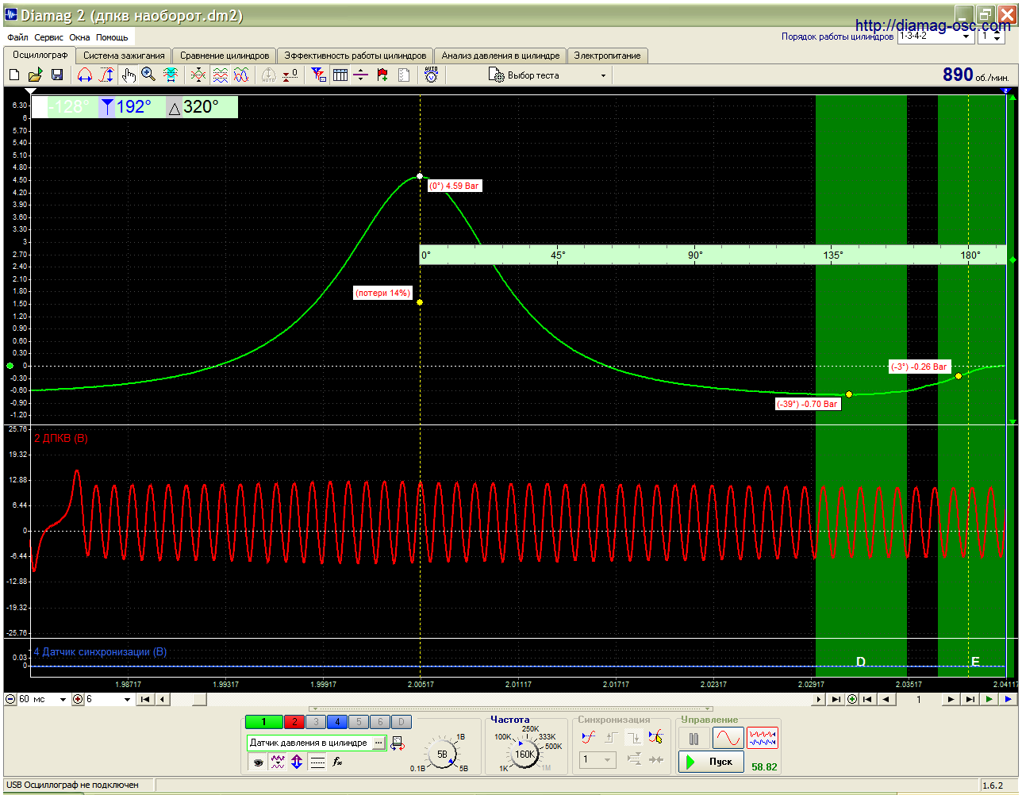Switch to Эффективность работы цилиндров tab

point(355,56)
